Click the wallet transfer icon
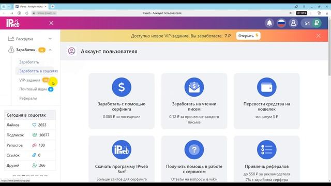 pyautogui.click(x=267, y=87)
